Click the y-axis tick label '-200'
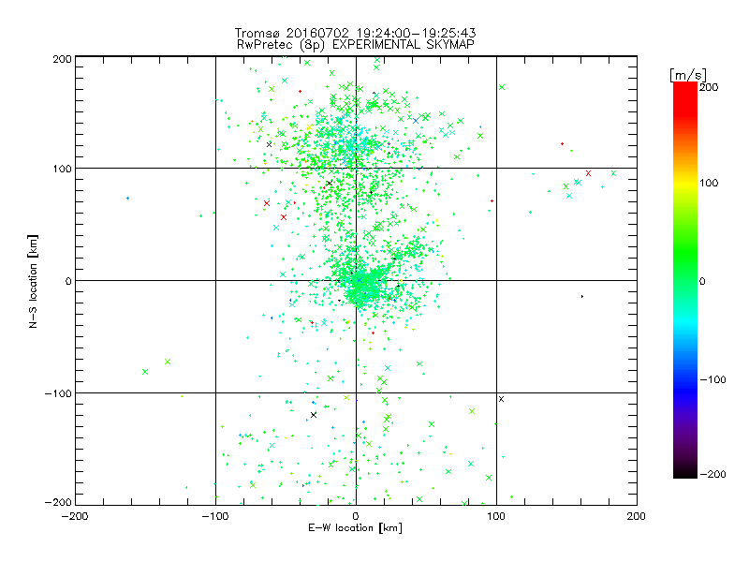 [58, 502]
